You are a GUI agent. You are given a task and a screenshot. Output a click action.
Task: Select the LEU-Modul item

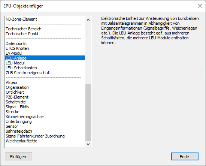[x=45, y=63]
